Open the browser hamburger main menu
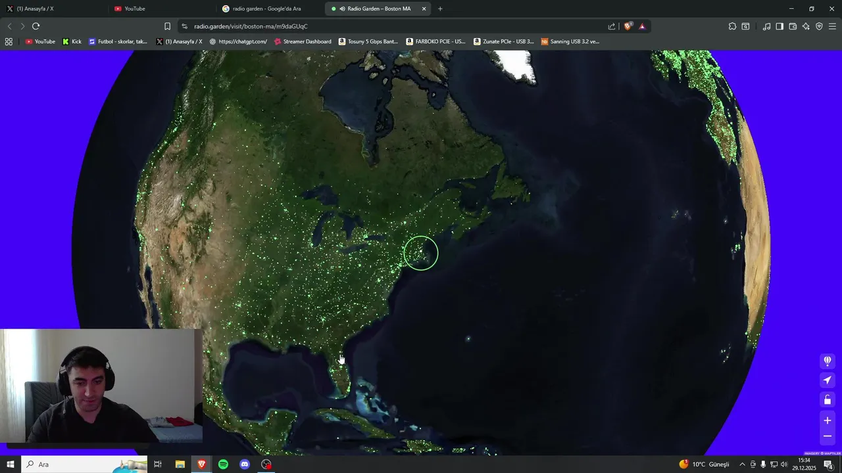The image size is (842, 473). (832, 26)
